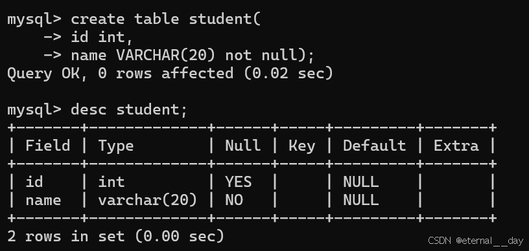Click the CSDN @eternal__day watermark
The height and width of the screenshot is (251, 529).
475,241
